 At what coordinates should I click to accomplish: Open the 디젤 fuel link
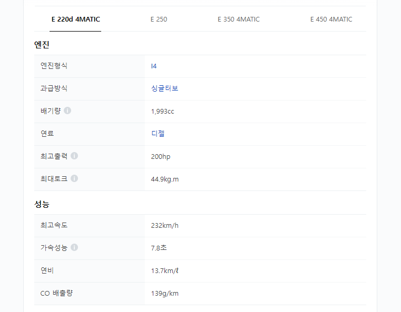click(158, 134)
